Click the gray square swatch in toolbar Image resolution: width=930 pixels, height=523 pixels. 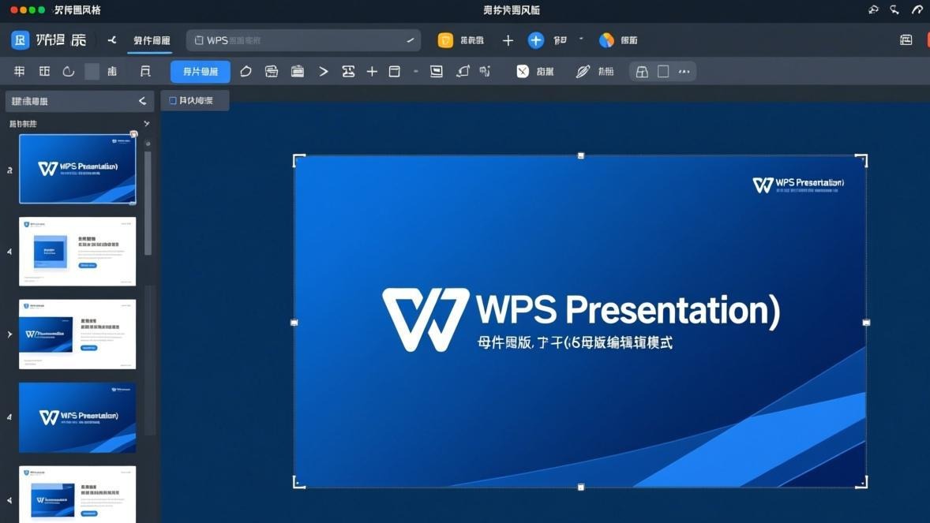coord(92,71)
